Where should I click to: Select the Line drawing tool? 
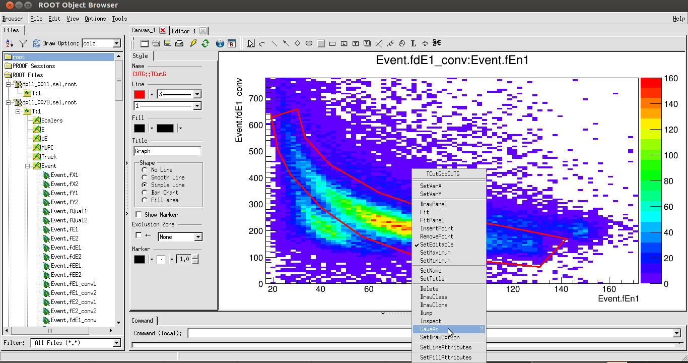pos(274,43)
